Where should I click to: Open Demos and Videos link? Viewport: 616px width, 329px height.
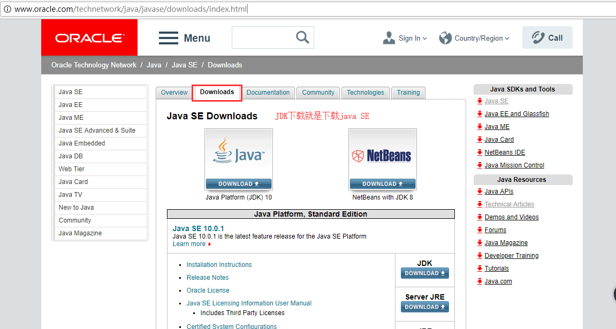tap(512, 217)
